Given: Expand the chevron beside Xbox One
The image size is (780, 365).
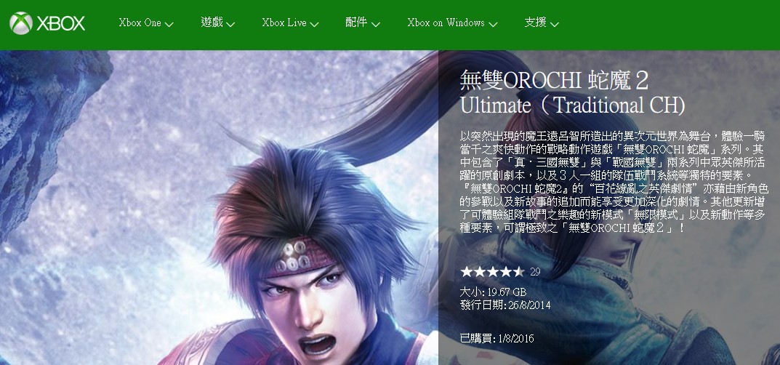Looking at the screenshot, I should pyautogui.click(x=169, y=24).
